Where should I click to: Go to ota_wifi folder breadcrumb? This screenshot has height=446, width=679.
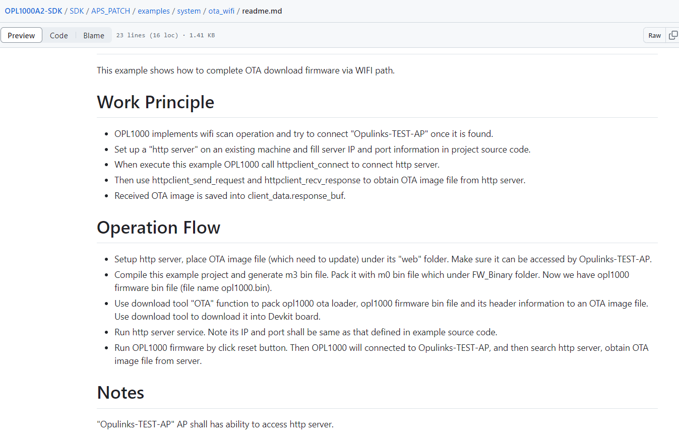pos(221,11)
